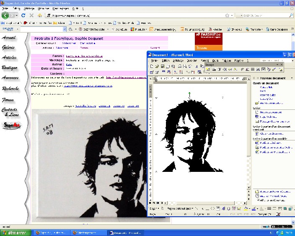295x236 pixels.
Task: Click Shadow Style icon in Drawing toolbar
Action: click(285, 208)
